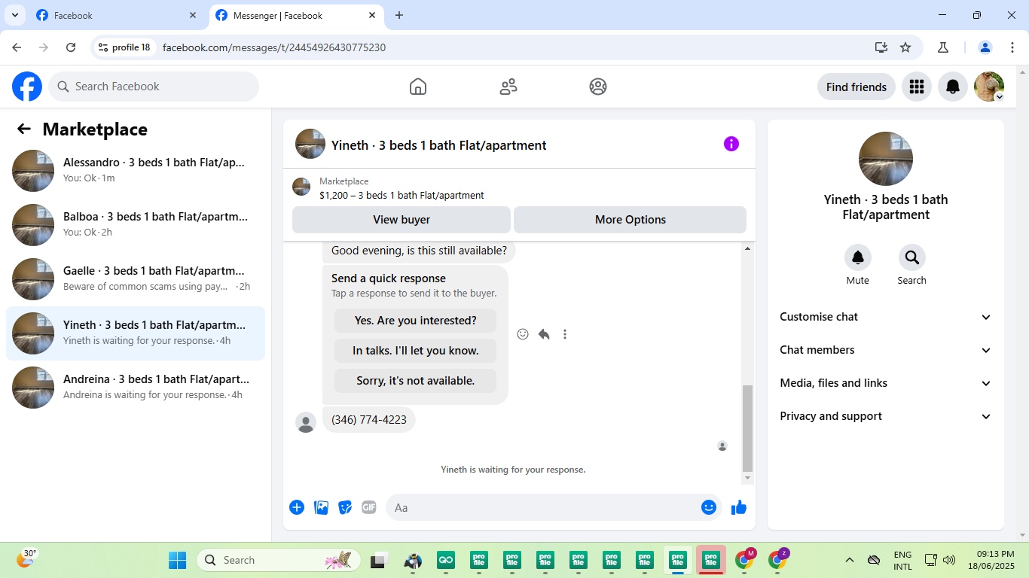Click the phone number message (346) 774-4223
Screen dimensions: 1029x578
point(369,420)
